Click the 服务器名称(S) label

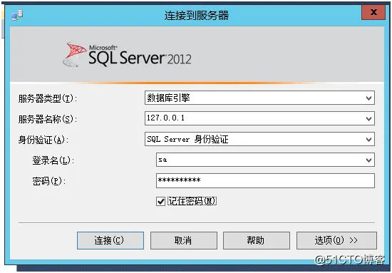click(48, 119)
